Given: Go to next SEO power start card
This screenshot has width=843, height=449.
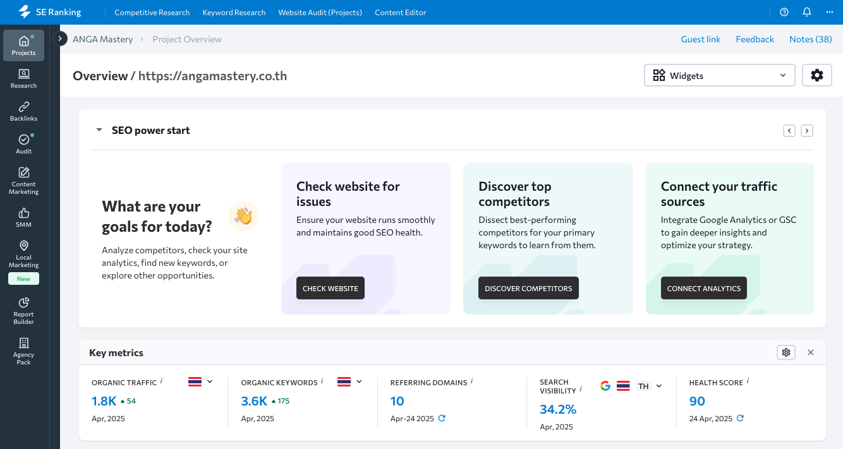Looking at the screenshot, I should (x=807, y=131).
